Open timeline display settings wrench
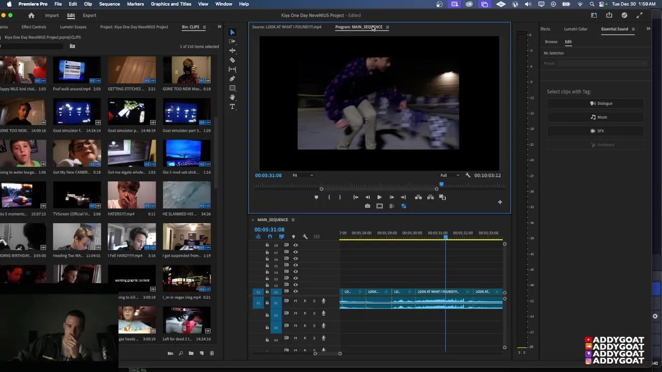This screenshot has height=372, width=662. click(x=305, y=237)
